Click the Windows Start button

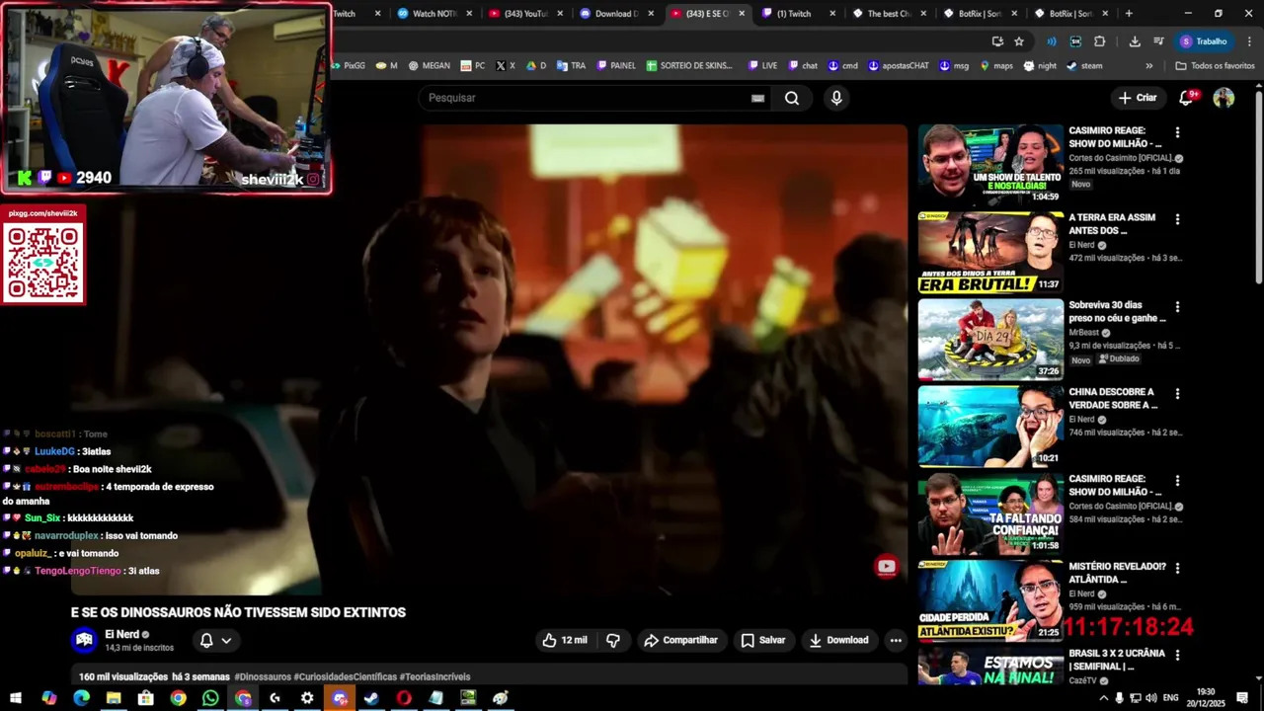click(16, 698)
